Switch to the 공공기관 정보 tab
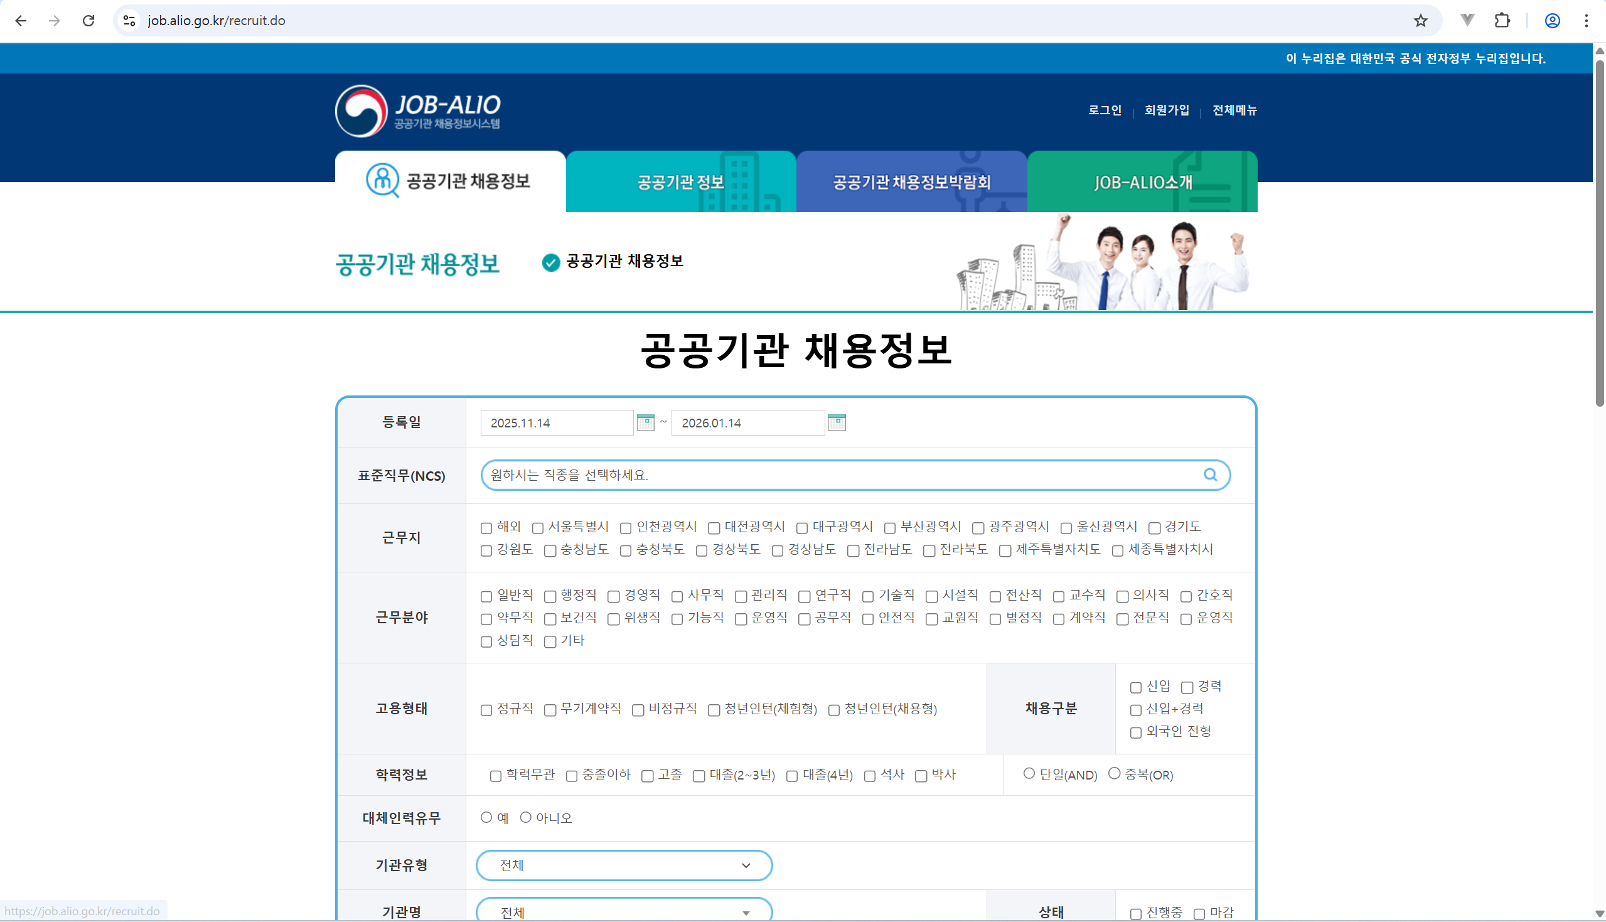This screenshot has width=1606, height=922. pyautogui.click(x=680, y=182)
